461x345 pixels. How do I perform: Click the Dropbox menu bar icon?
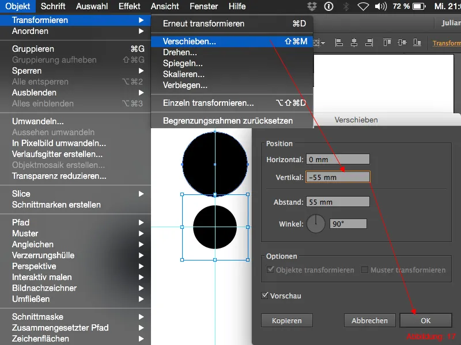[x=312, y=6]
